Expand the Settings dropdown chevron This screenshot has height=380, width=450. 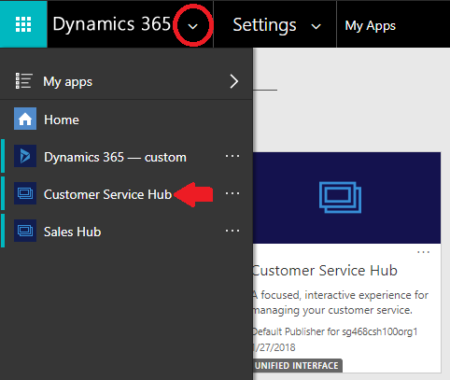tap(316, 27)
